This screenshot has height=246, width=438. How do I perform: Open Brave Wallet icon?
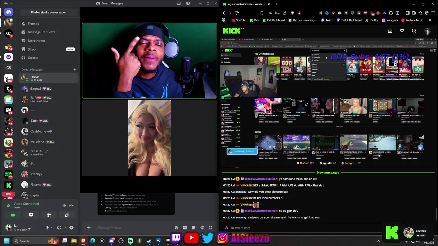(414, 13)
